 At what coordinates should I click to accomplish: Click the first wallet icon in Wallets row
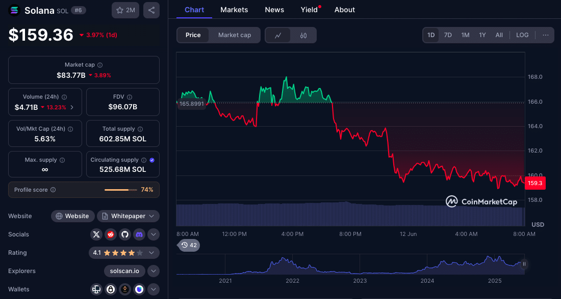coord(96,289)
